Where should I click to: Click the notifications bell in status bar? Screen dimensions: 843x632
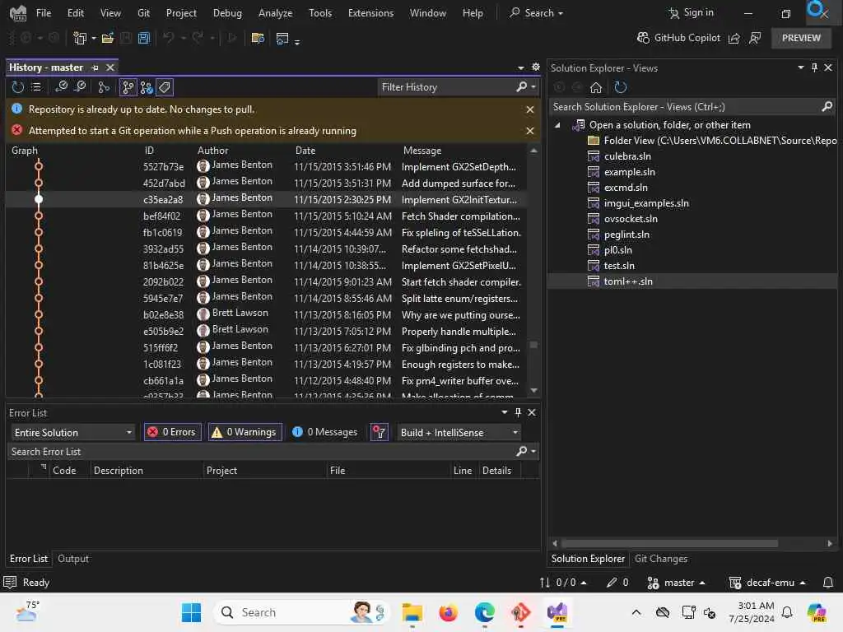click(x=828, y=583)
